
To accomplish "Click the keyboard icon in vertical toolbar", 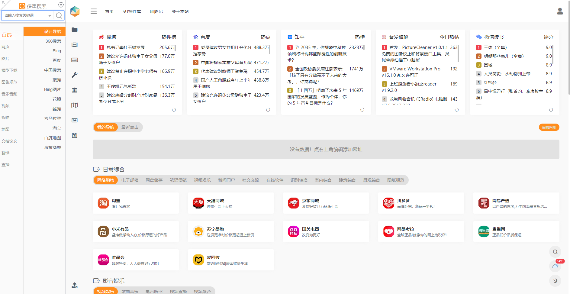I will click(x=75, y=60).
